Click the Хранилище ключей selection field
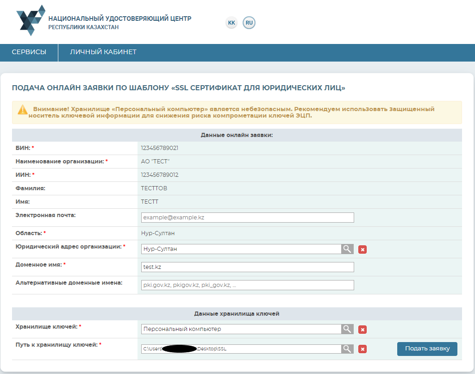 tap(241, 329)
